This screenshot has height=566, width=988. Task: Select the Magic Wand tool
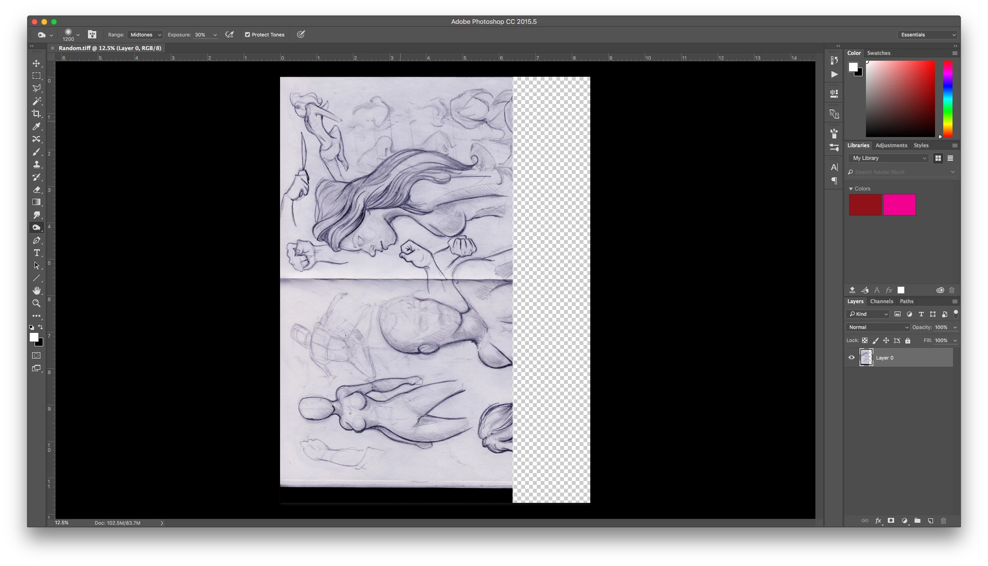[x=36, y=101]
